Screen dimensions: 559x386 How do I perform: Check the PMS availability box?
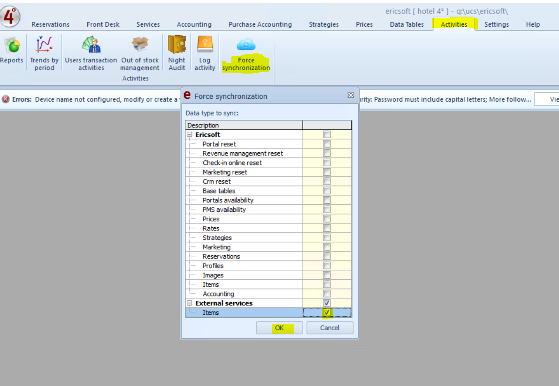pyautogui.click(x=327, y=209)
